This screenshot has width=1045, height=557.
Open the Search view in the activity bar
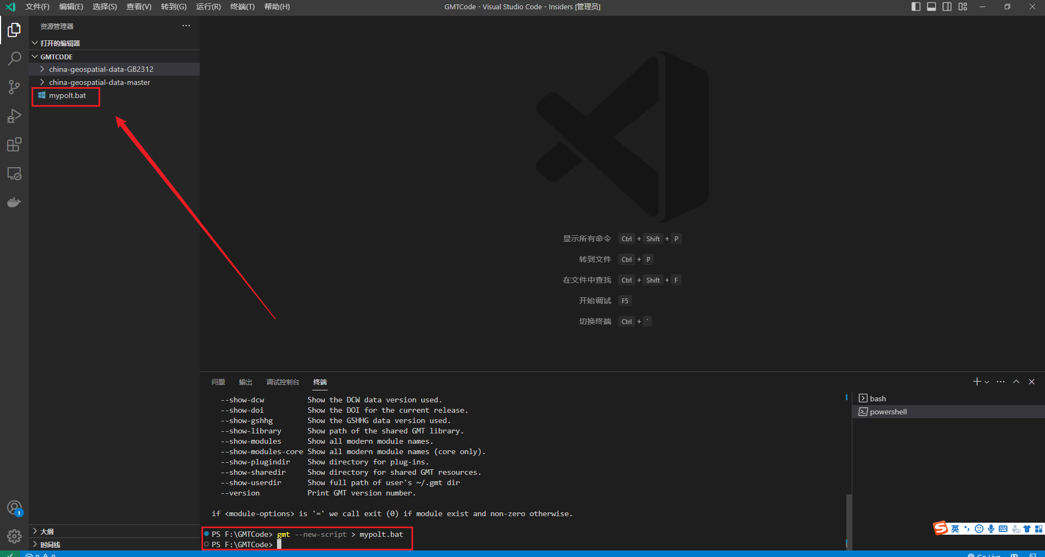[x=14, y=58]
